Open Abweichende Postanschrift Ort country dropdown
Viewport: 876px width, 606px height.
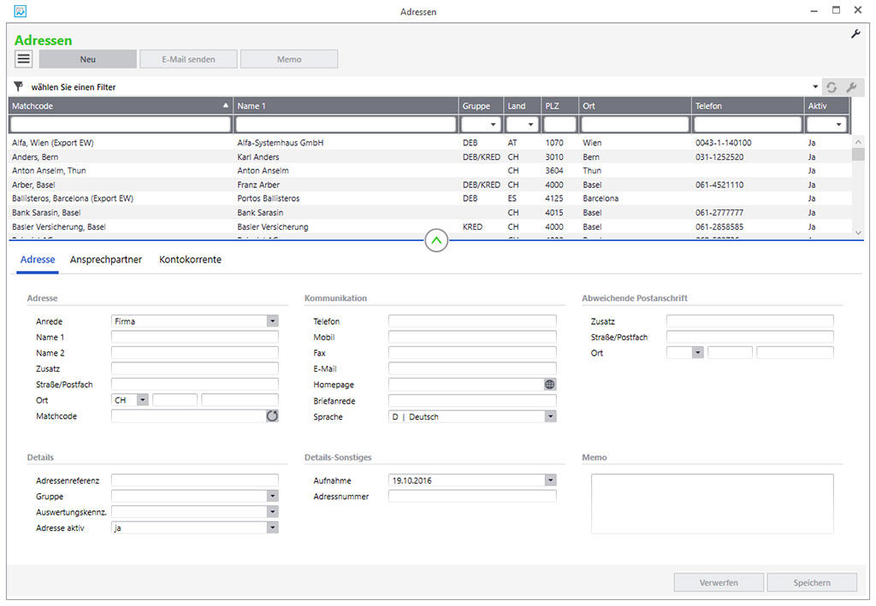click(697, 353)
